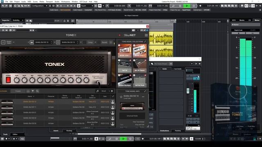Toggle the Write automation (W) button
This screenshot has width=262, height=147.
[x=71, y=6]
